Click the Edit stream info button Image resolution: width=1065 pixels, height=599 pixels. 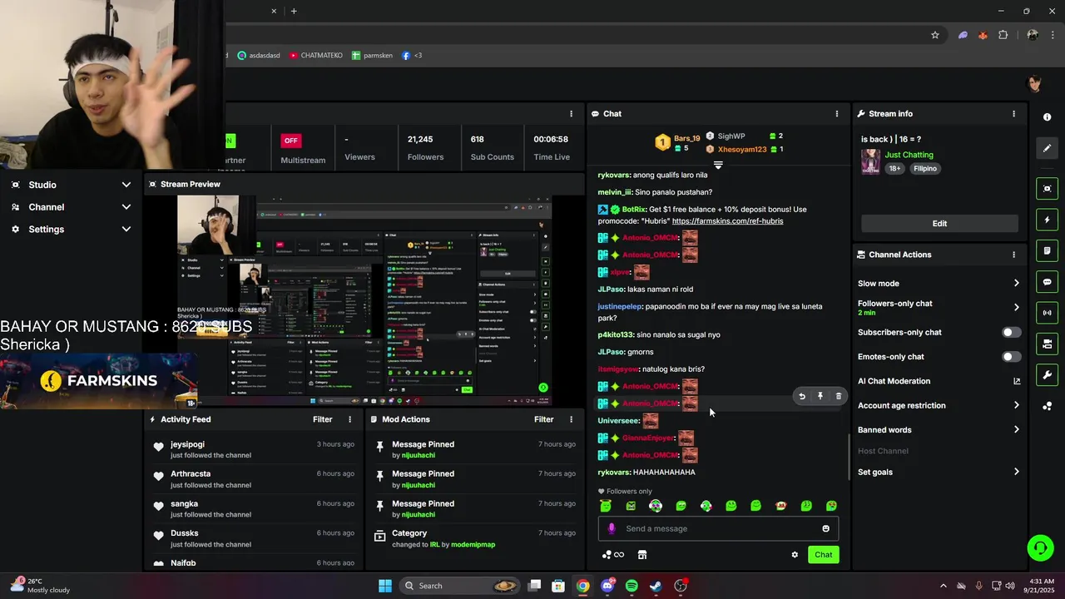(x=939, y=224)
